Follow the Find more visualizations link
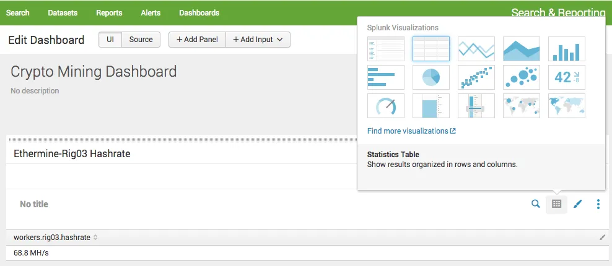The image size is (612, 266). (x=411, y=131)
